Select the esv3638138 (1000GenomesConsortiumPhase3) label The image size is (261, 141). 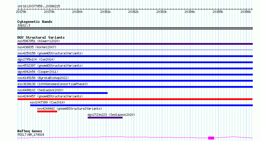point(53,84)
